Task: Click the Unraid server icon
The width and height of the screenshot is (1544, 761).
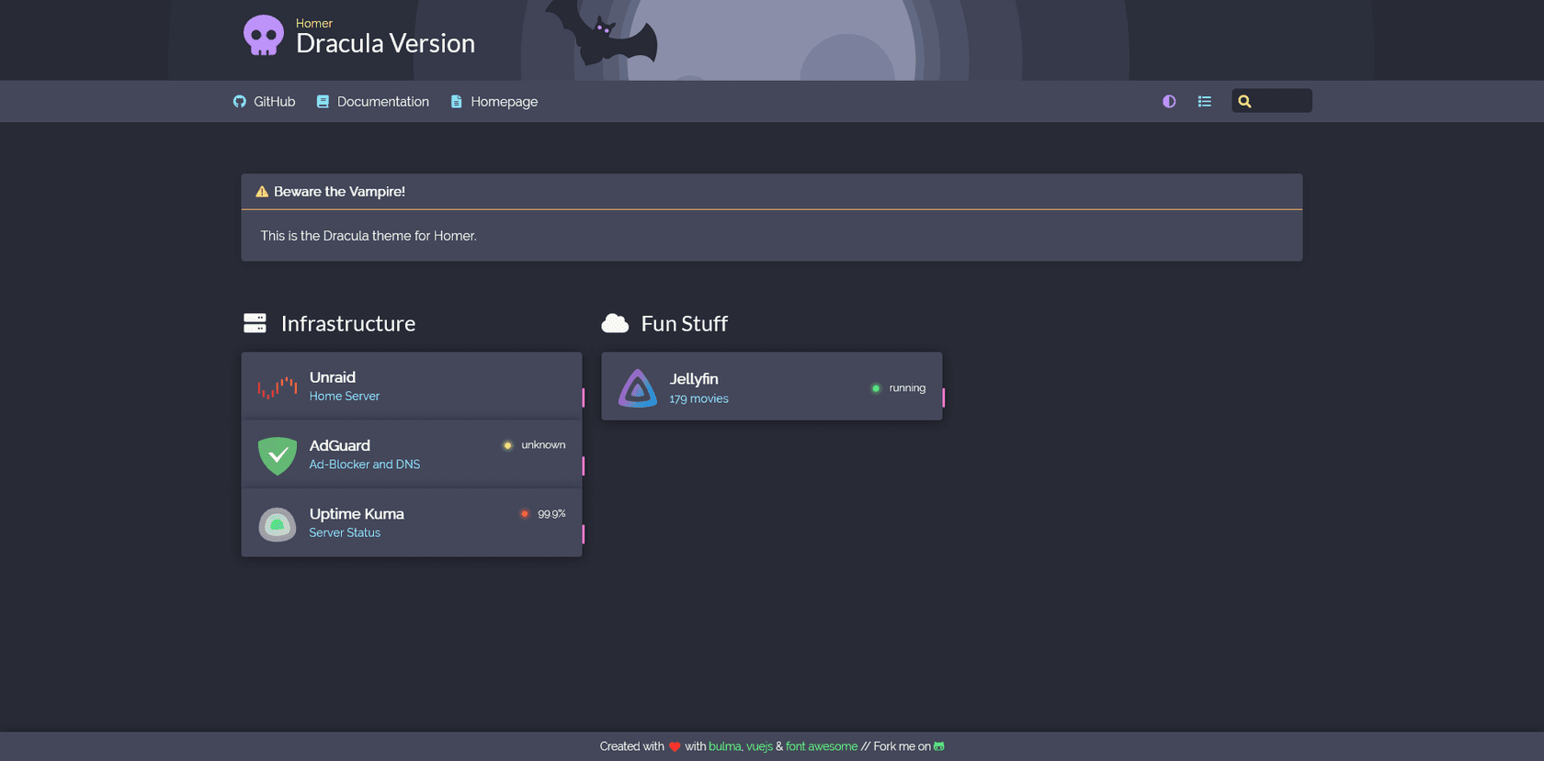Action: 278,386
